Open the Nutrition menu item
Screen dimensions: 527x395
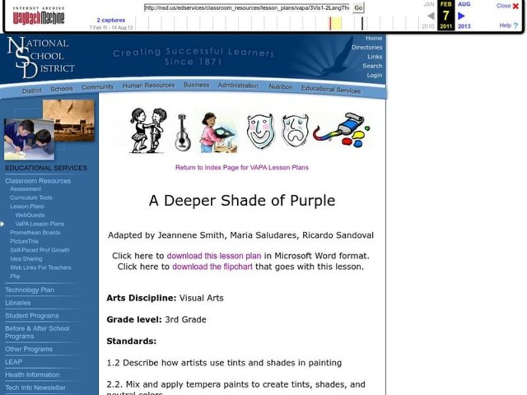click(x=280, y=88)
